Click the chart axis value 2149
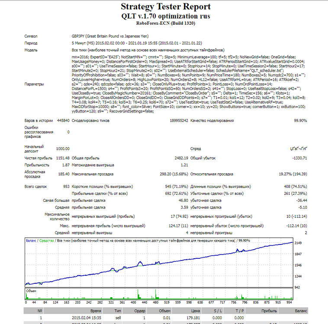The width and height of the screenshot is (328, 324). pyautogui.click(x=298, y=243)
